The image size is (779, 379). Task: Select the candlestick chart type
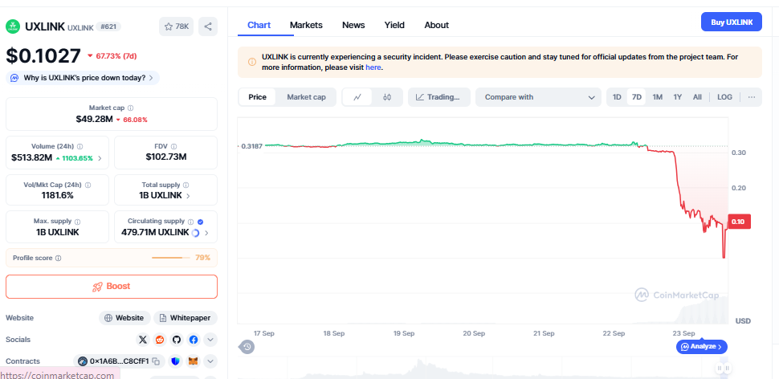pyautogui.click(x=387, y=97)
